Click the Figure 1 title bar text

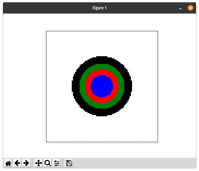[99, 8]
